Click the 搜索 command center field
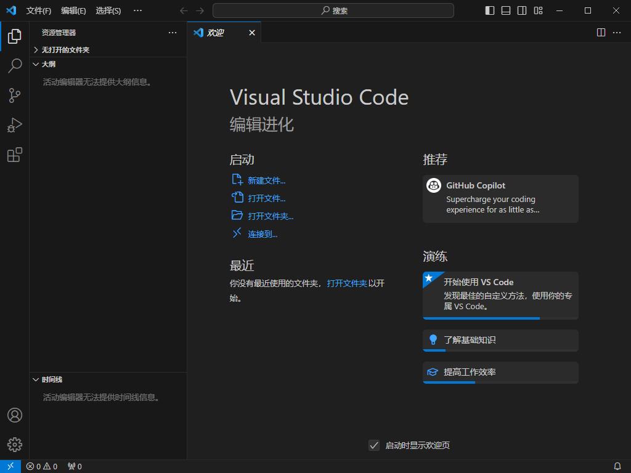The height and width of the screenshot is (473, 631). point(333,10)
